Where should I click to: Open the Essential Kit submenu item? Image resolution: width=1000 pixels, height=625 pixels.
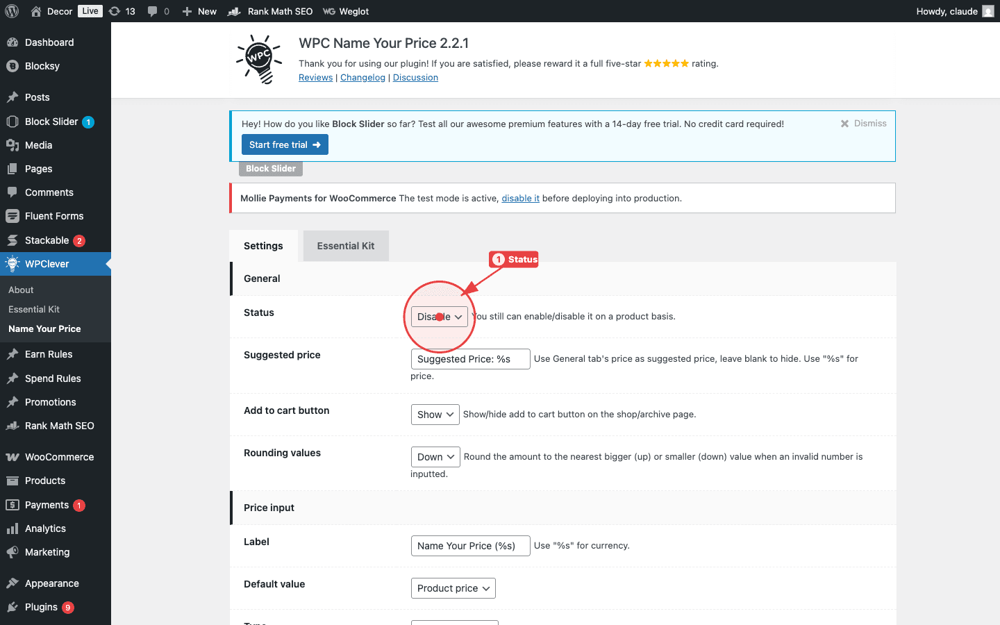point(34,309)
